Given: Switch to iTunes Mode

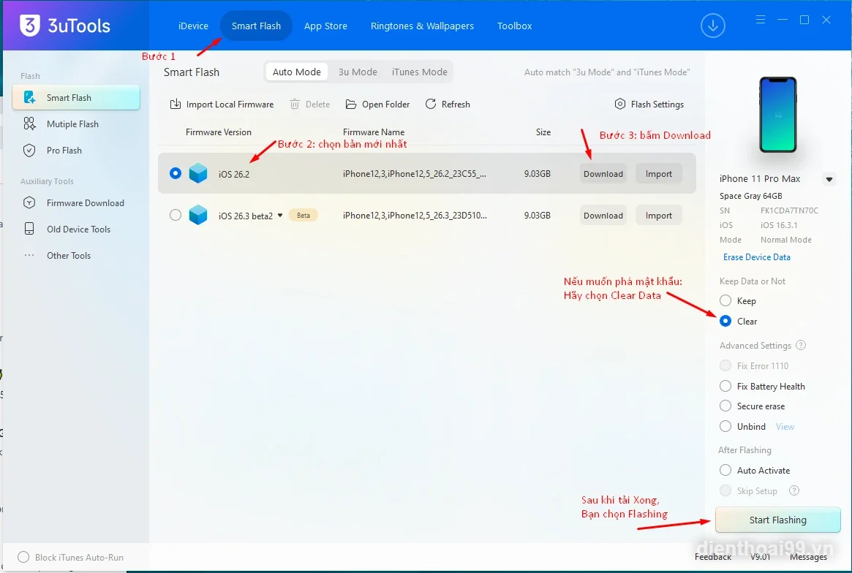Looking at the screenshot, I should (420, 72).
